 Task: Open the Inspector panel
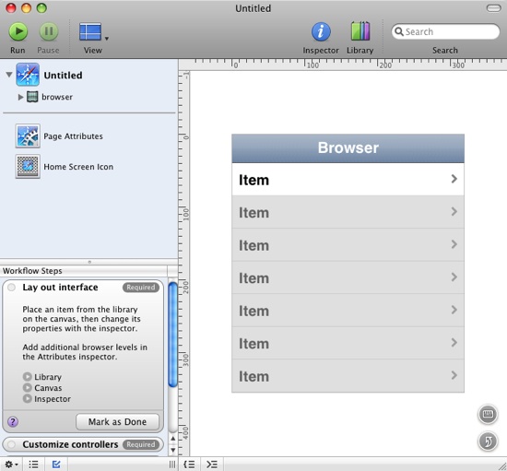[321, 31]
